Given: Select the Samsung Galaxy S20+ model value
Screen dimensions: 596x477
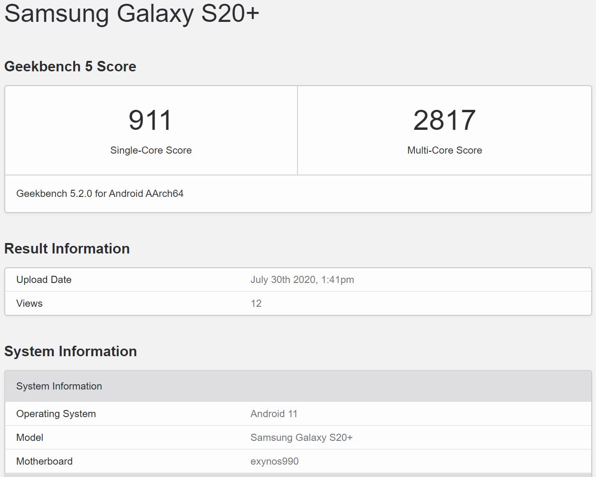Looking at the screenshot, I should coord(301,438).
